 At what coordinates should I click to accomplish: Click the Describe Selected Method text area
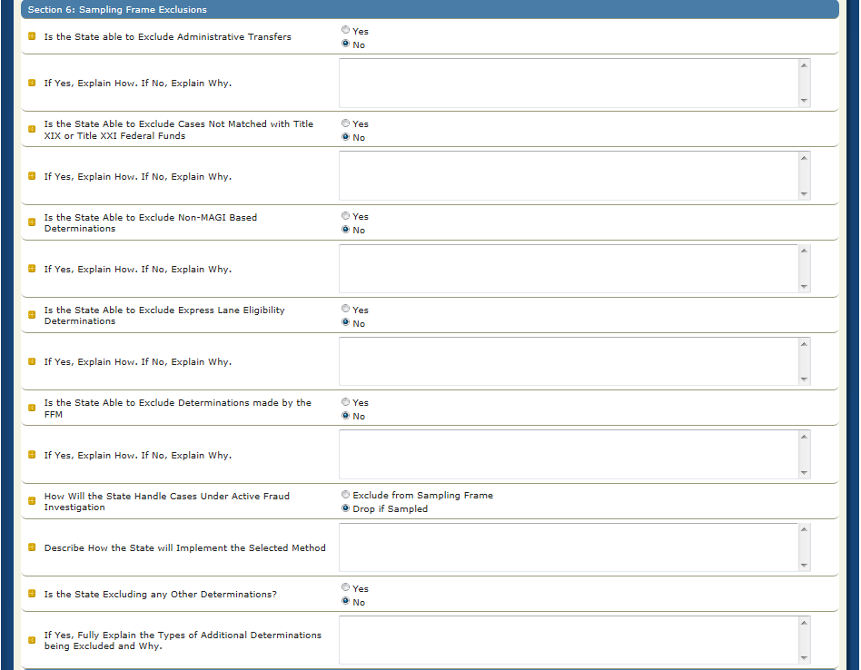pos(569,547)
